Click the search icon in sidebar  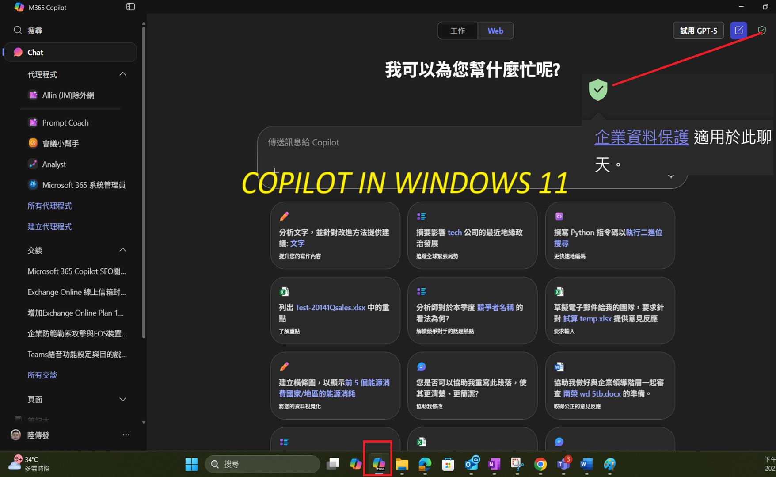point(18,30)
